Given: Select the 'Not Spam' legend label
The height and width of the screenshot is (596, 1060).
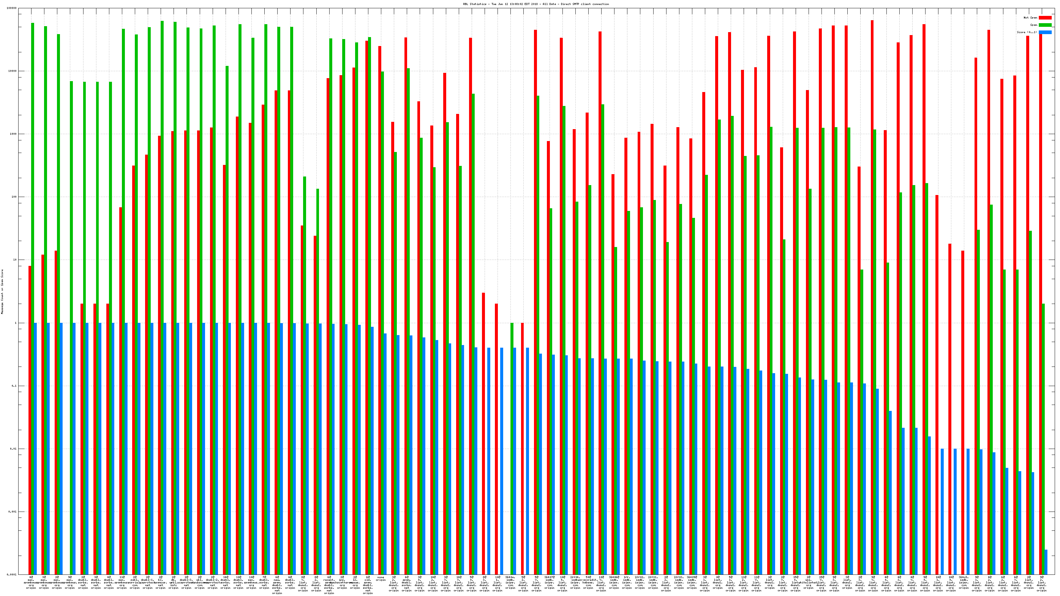Looking at the screenshot, I should click(x=1031, y=18).
